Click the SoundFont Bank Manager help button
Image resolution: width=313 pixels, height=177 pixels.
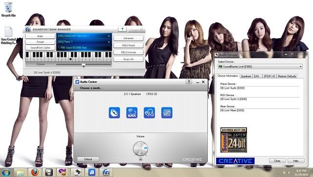(122, 29)
